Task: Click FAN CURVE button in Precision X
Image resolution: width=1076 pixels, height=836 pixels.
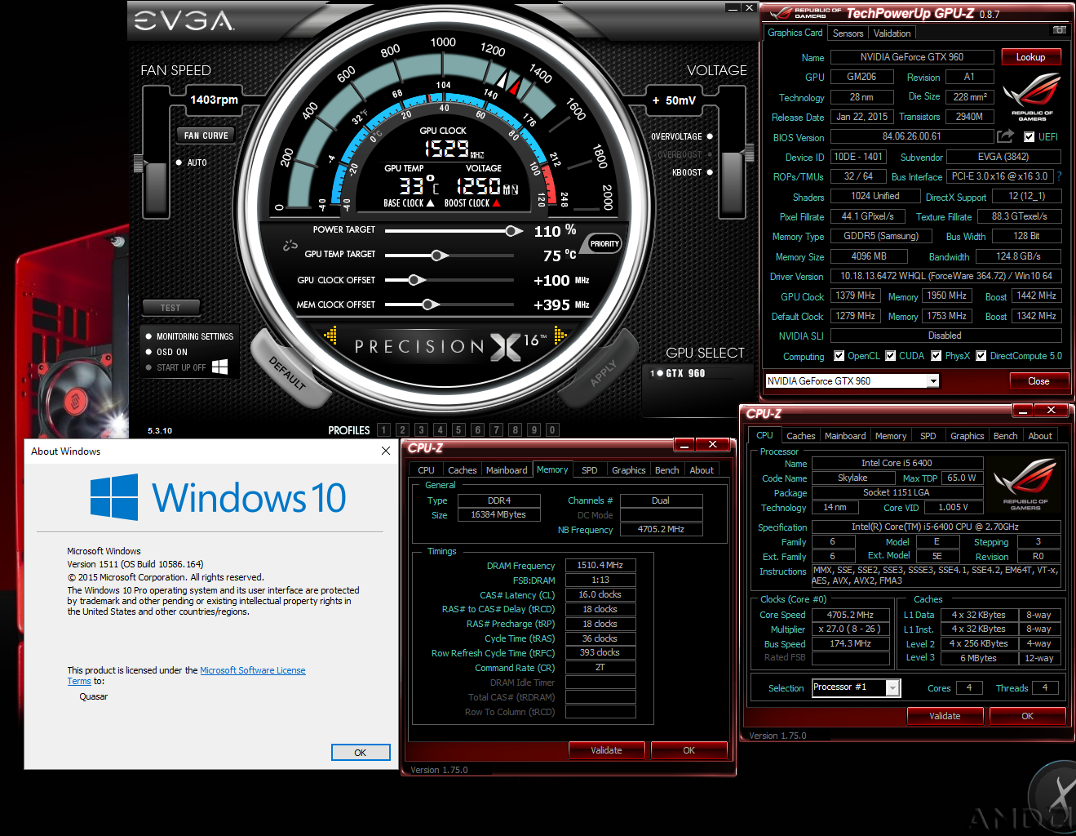Action: [x=206, y=136]
